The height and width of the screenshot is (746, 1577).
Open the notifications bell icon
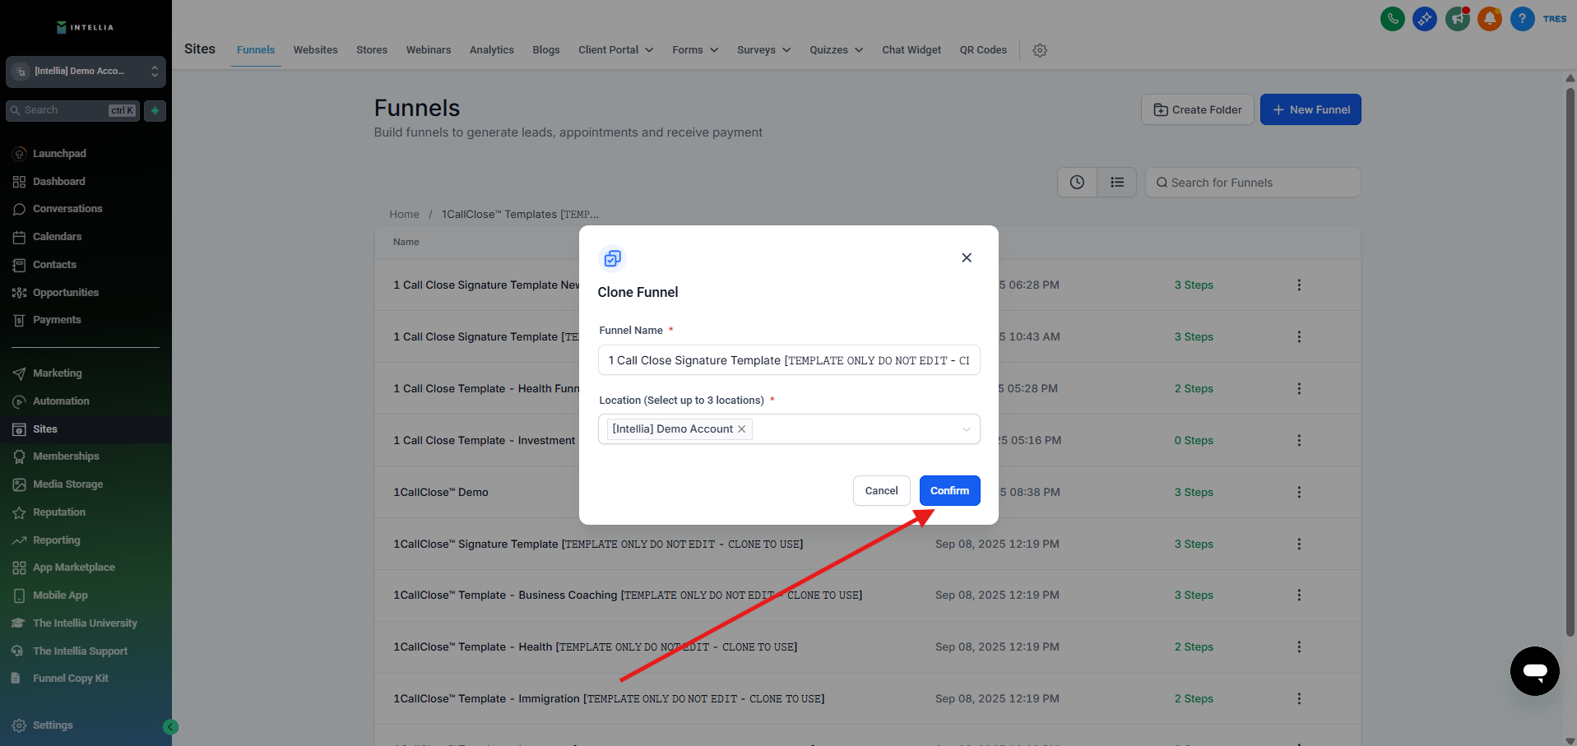pos(1489,19)
